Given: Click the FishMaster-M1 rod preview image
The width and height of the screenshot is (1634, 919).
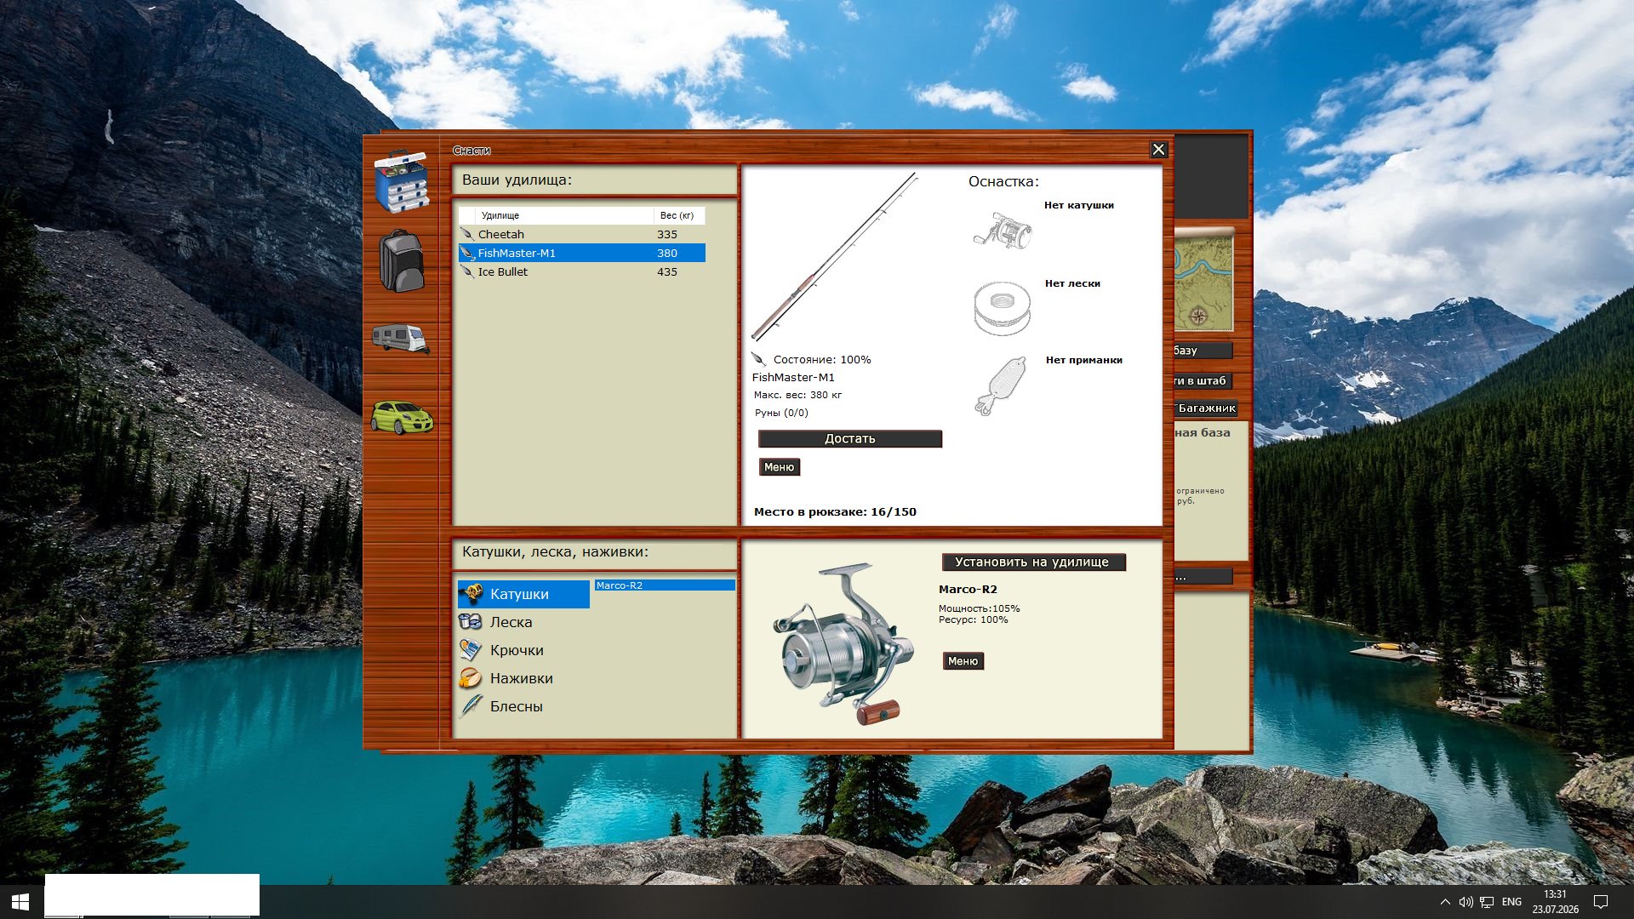Looking at the screenshot, I should [833, 256].
